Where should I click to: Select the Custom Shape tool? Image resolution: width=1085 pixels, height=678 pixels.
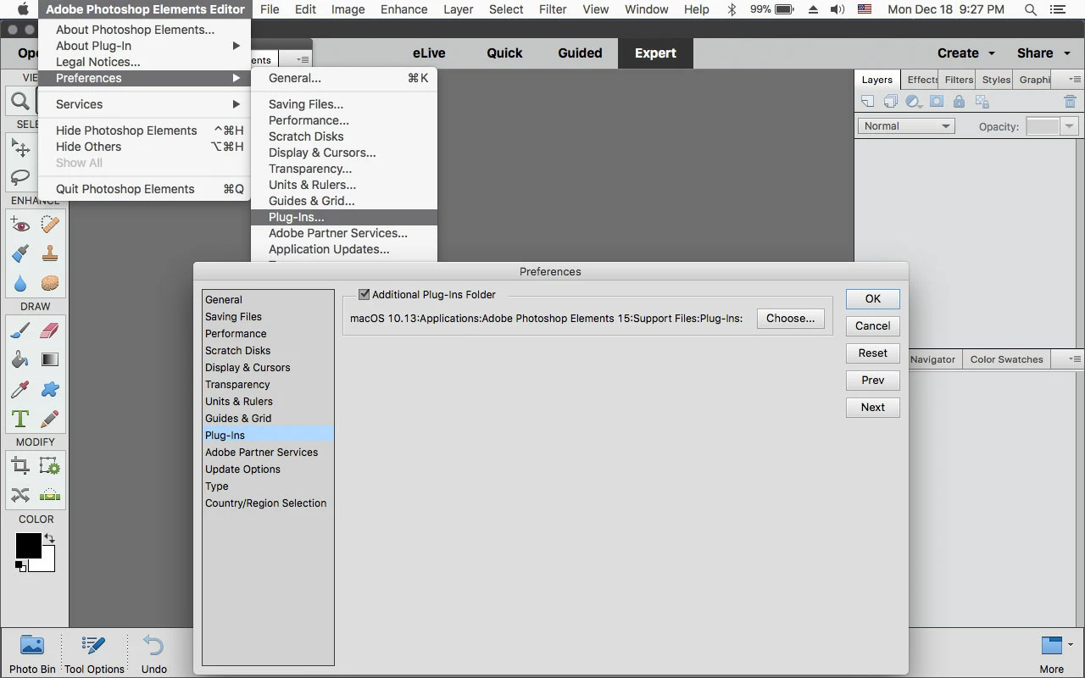[x=50, y=389]
